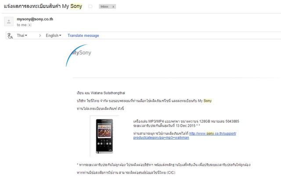Expand recipient details arrow next to 'to me'
This screenshot has height=182, width=281.
(x=30, y=25)
